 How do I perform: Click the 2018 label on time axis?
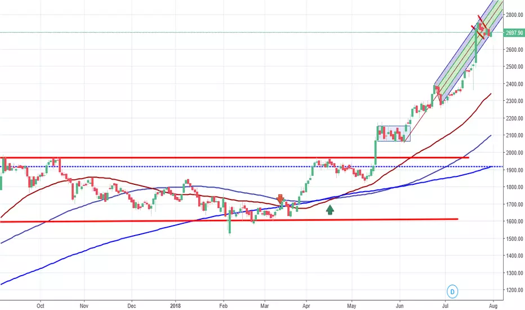click(x=175, y=306)
